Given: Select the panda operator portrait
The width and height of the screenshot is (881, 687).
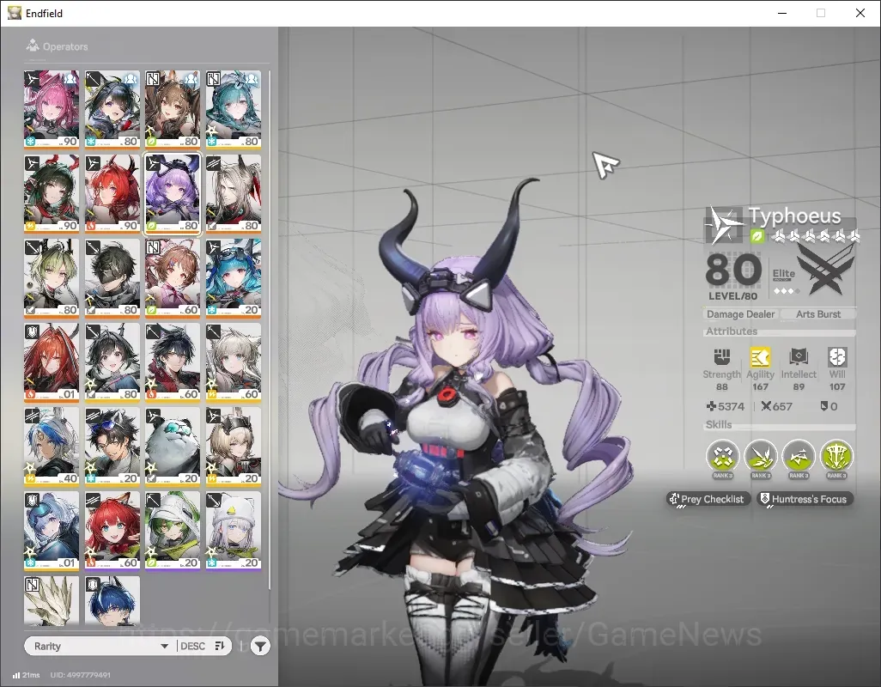Looking at the screenshot, I should [x=173, y=446].
